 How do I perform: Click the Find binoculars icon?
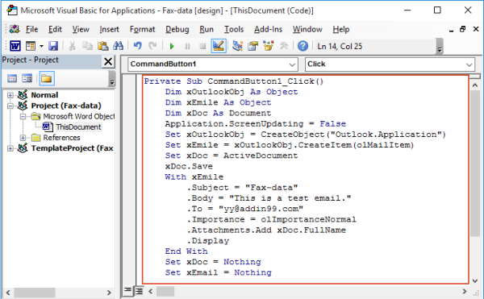(118, 46)
